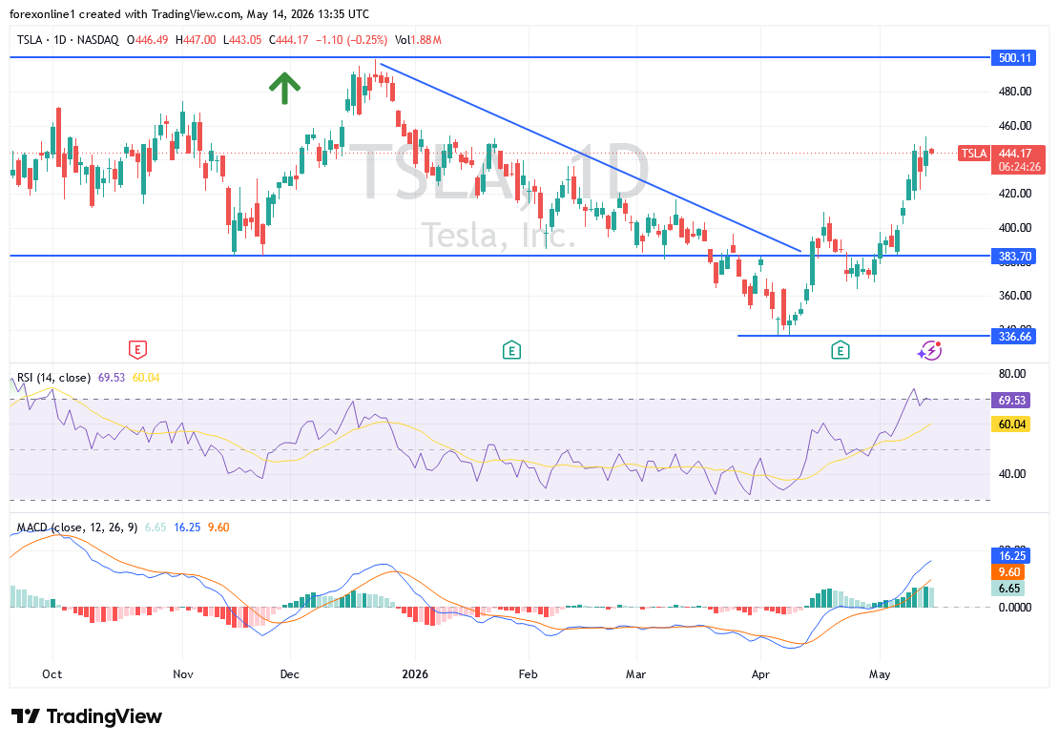This screenshot has width=1059, height=745.
Task: Open the green earnings E marker near Feb
Action: tap(511, 350)
